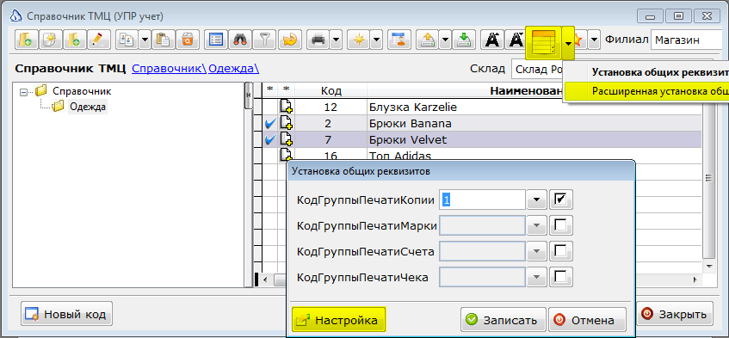Click the decrease font size A icon
This screenshot has width=729, height=338.
pyautogui.click(x=516, y=40)
